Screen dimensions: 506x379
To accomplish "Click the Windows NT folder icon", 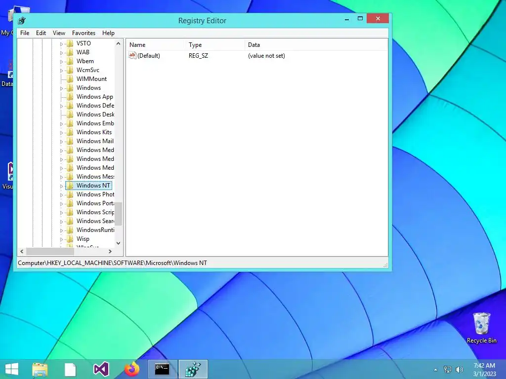I will (x=70, y=186).
